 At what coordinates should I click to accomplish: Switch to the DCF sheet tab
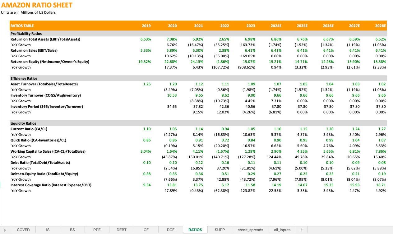(x=171, y=230)
